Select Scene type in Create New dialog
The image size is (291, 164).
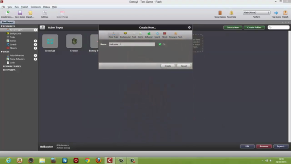pos(140,35)
